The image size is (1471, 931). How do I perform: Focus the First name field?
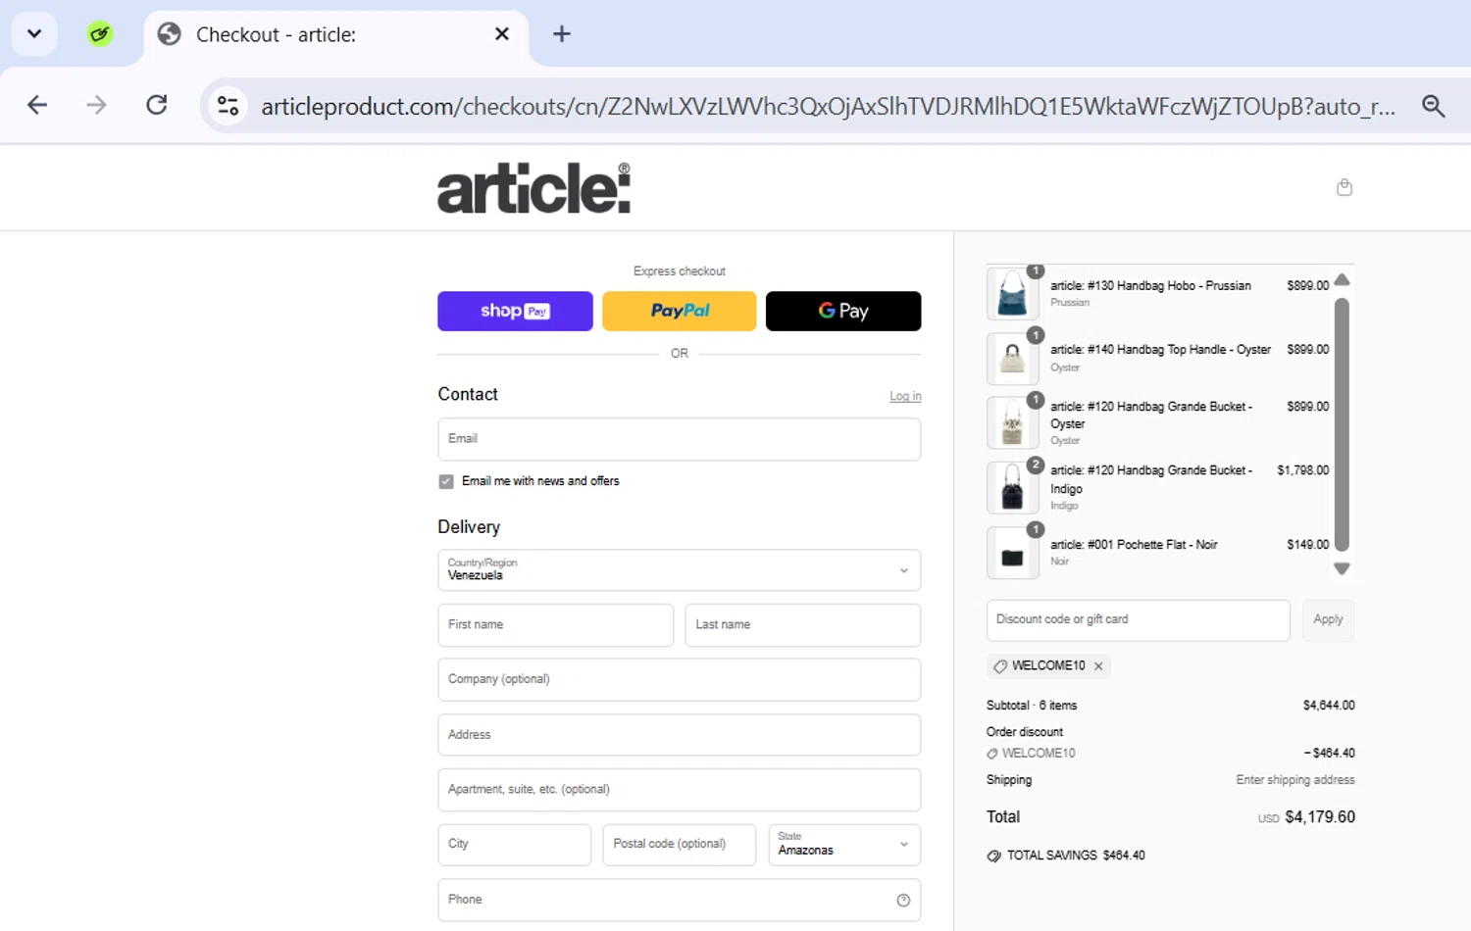click(x=555, y=625)
